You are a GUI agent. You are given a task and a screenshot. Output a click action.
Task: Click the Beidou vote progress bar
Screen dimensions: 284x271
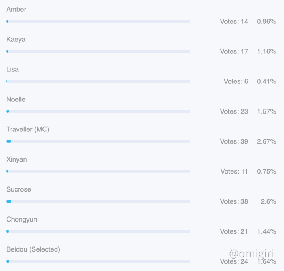tap(98, 261)
